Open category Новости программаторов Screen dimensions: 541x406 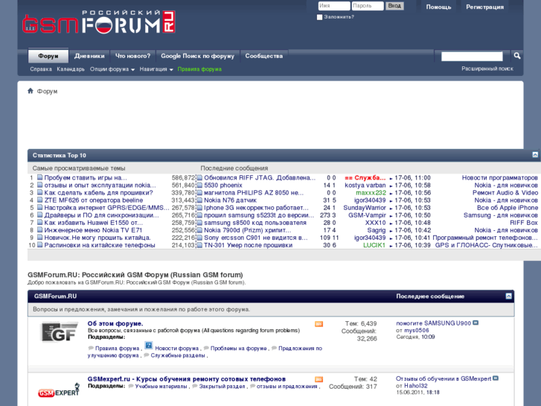click(x=499, y=177)
